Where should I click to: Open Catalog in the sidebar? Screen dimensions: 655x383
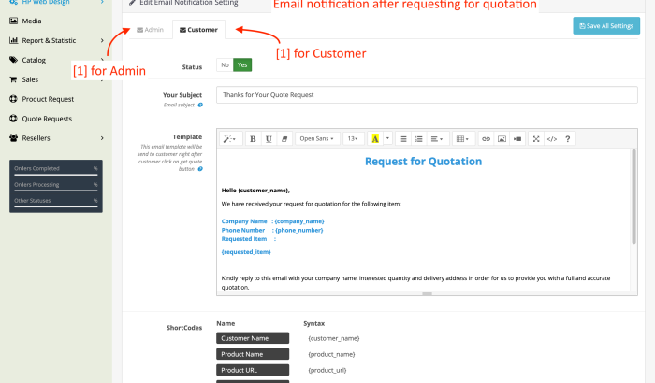click(34, 60)
